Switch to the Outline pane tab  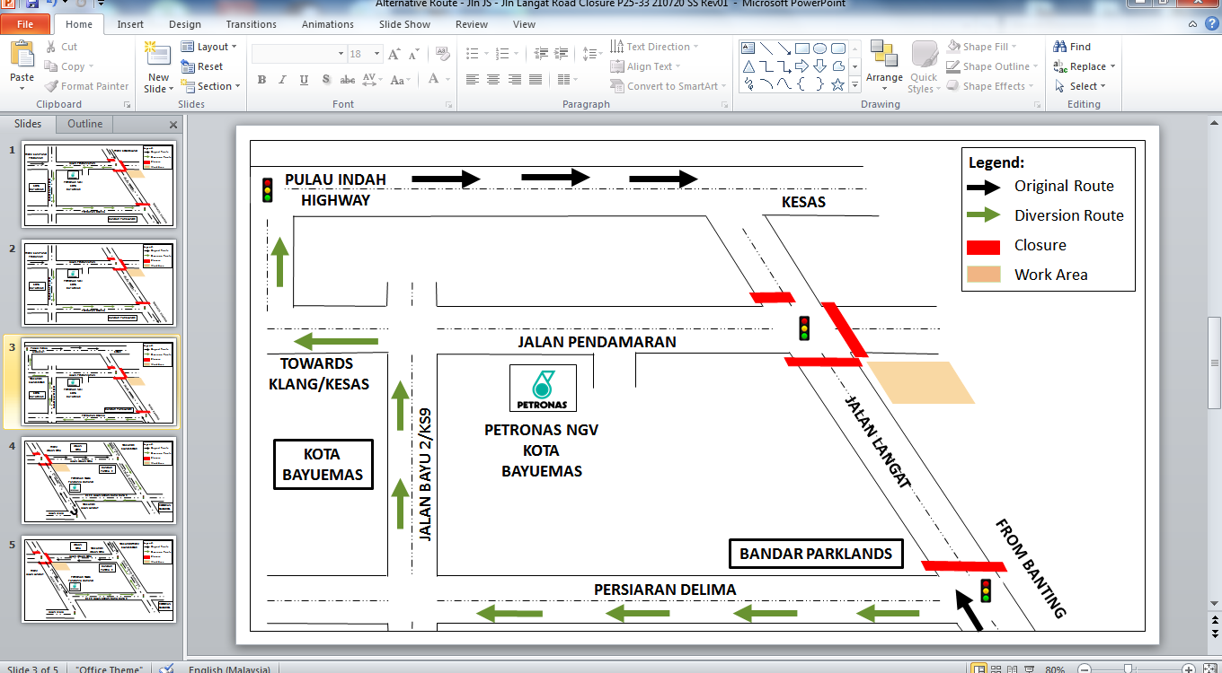(84, 124)
